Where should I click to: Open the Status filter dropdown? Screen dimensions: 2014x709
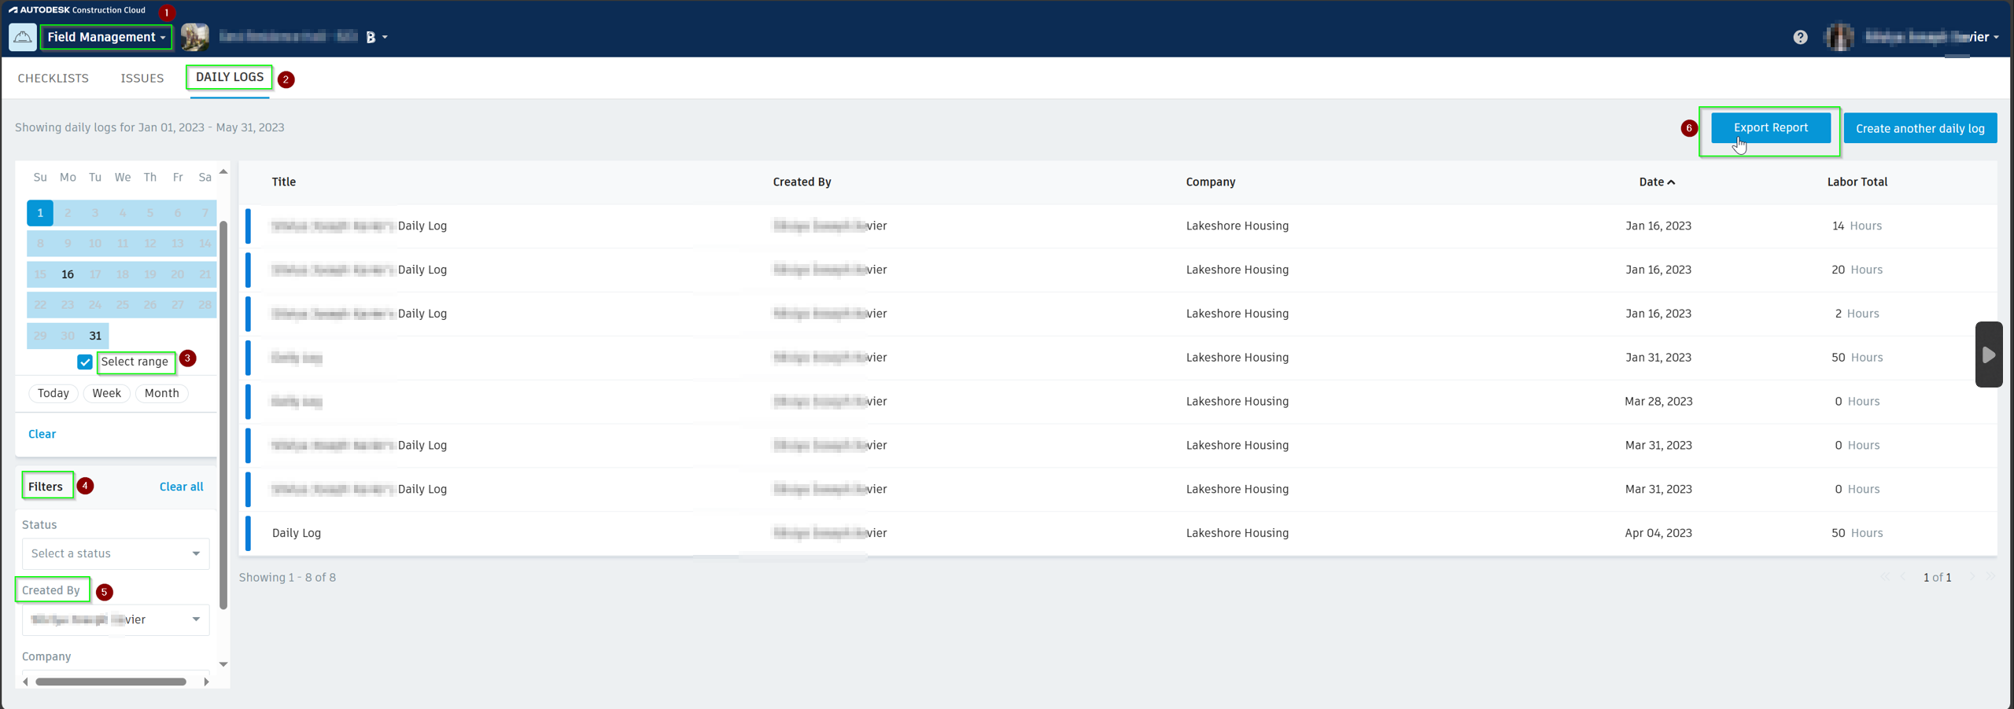[115, 553]
